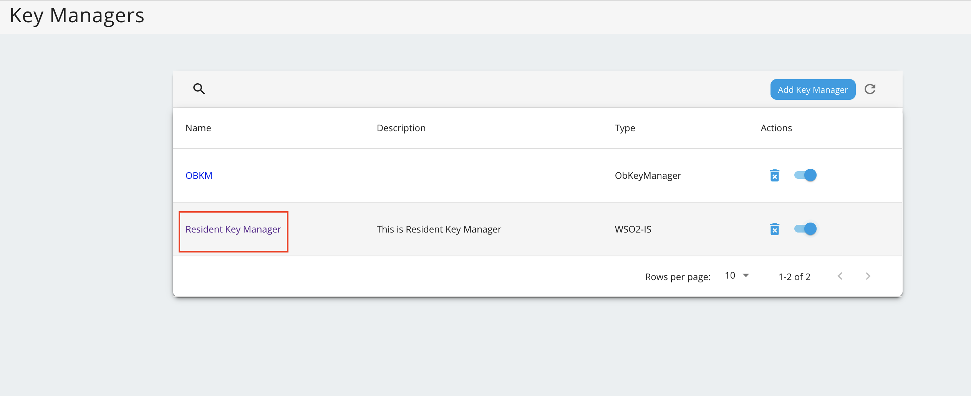The image size is (971, 396).
Task: Refresh the key manager list
Action: 871,89
